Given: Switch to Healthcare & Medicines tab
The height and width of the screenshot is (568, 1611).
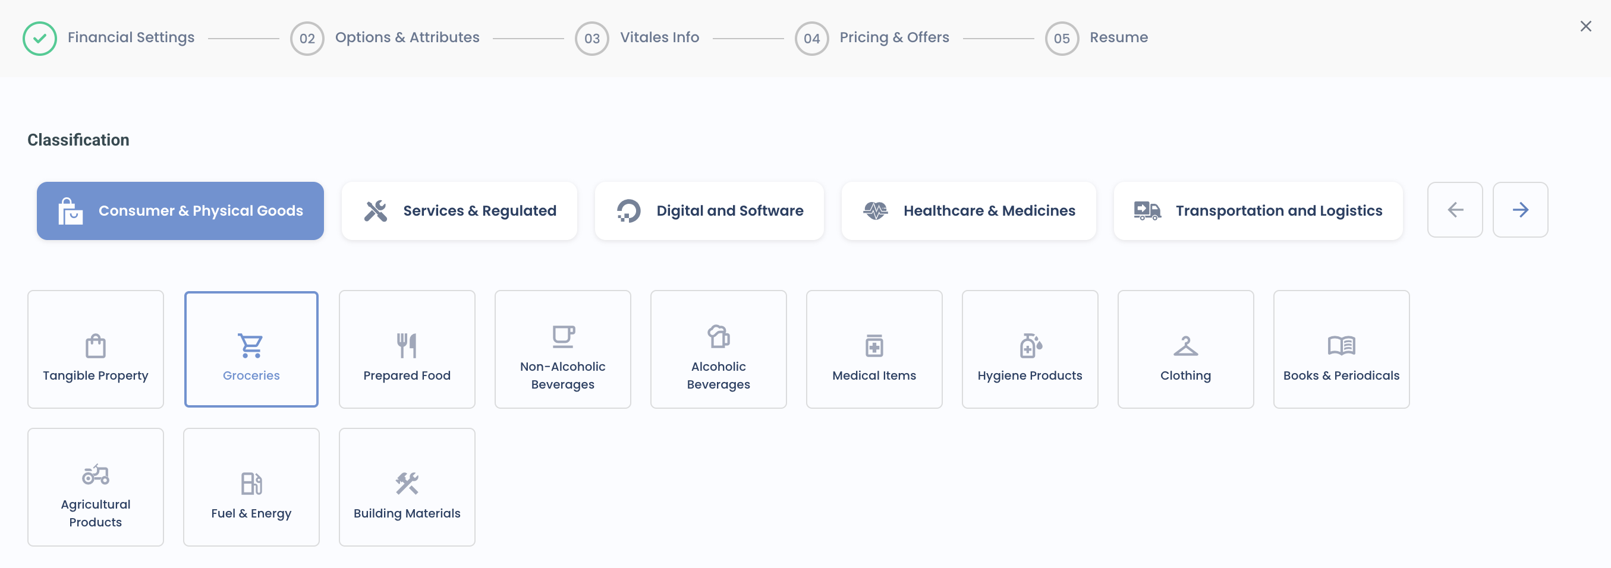Looking at the screenshot, I should click(x=968, y=210).
